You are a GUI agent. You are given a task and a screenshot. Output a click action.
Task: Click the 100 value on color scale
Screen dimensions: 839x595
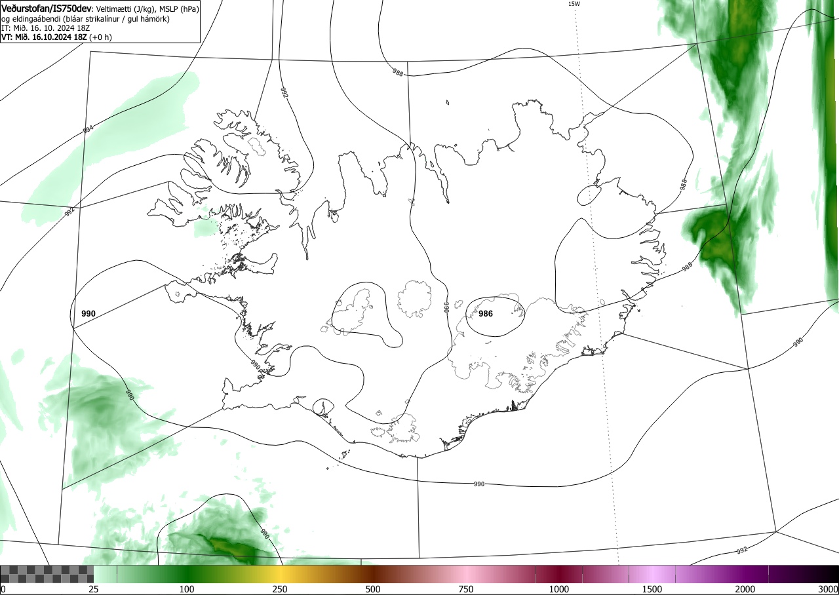(187, 589)
